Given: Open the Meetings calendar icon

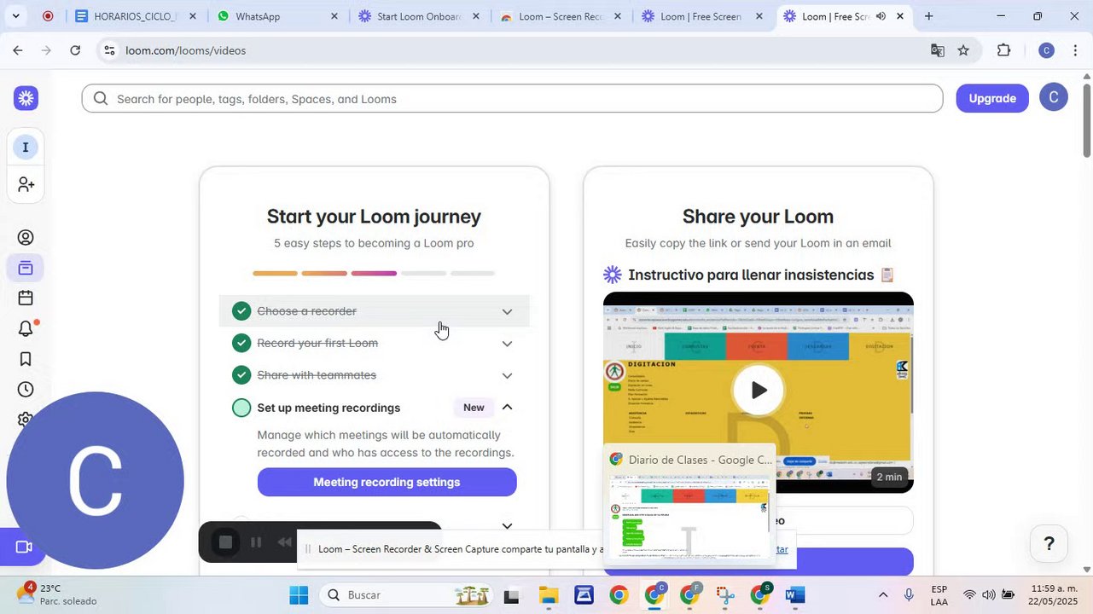Looking at the screenshot, I should 26,298.
